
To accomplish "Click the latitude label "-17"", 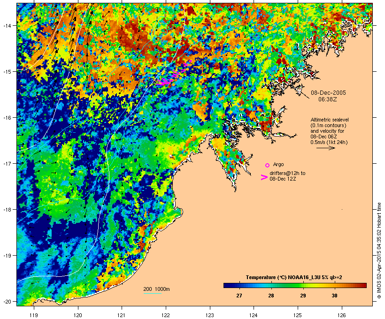I will [x=7, y=163].
